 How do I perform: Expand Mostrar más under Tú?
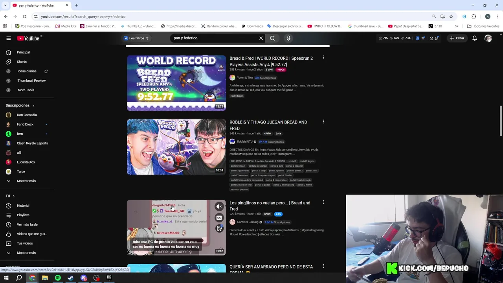[x=26, y=253]
